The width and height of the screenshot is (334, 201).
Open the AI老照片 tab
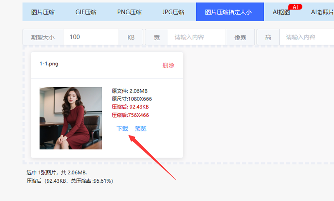(x=322, y=12)
